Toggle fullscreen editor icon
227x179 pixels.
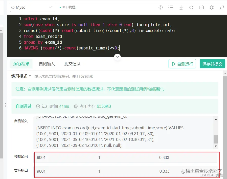222,7
